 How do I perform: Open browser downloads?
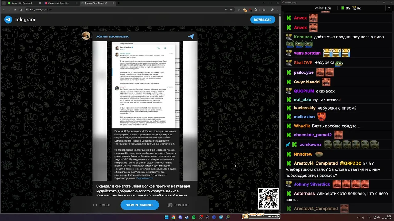pyautogui.click(x=264, y=10)
